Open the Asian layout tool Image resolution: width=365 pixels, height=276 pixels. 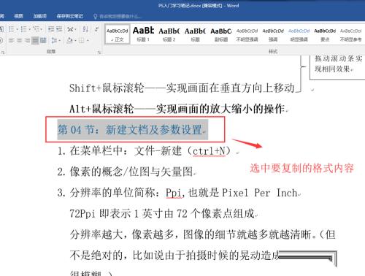70,29
